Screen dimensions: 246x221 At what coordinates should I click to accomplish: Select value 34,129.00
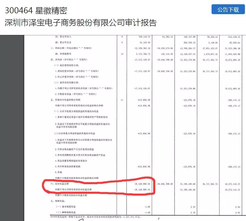pos(145,43)
